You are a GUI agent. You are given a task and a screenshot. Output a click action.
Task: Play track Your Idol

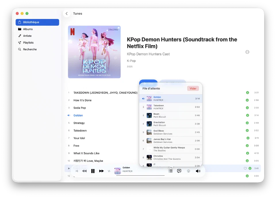click(79, 138)
